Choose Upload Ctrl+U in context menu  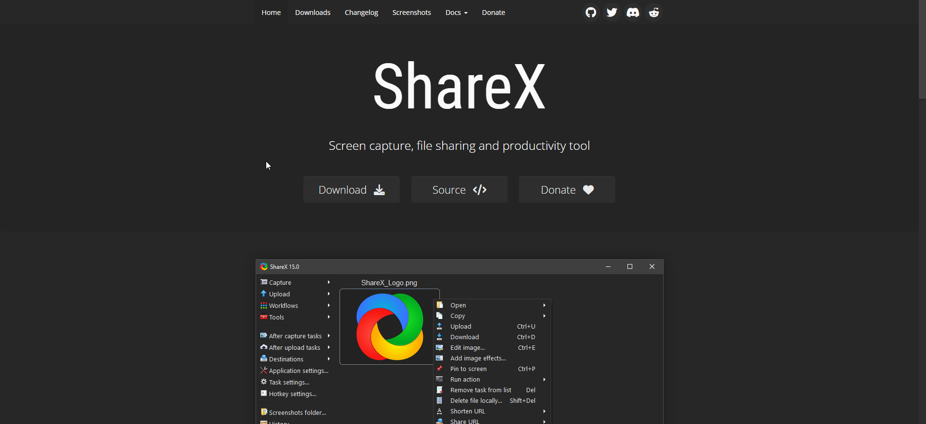pyautogui.click(x=492, y=326)
